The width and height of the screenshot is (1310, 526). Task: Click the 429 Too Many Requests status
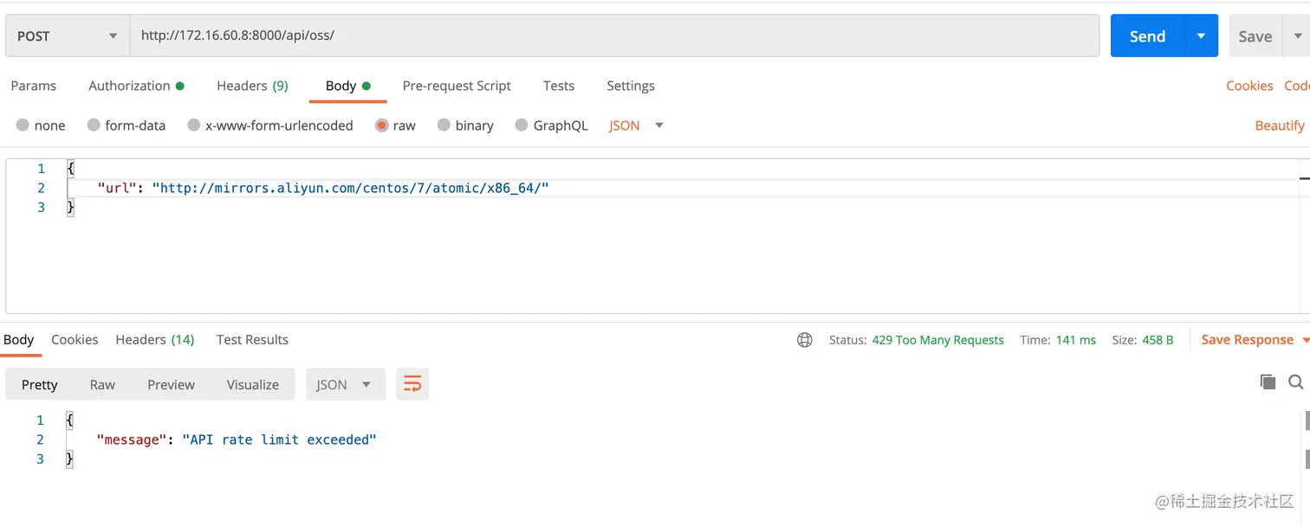[937, 340]
